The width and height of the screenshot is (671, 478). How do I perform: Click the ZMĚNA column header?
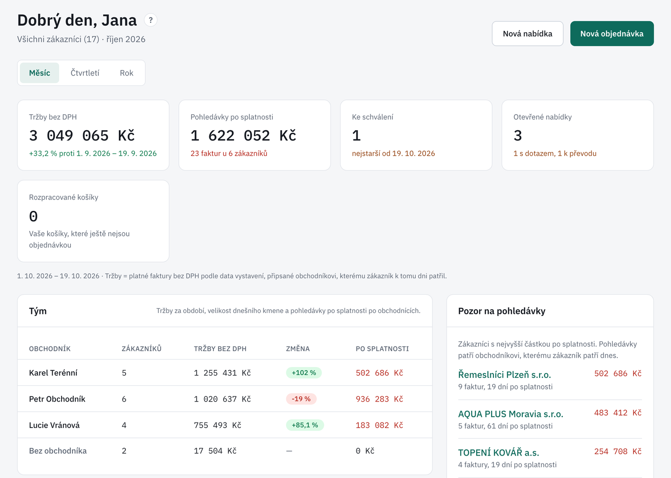(x=298, y=349)
